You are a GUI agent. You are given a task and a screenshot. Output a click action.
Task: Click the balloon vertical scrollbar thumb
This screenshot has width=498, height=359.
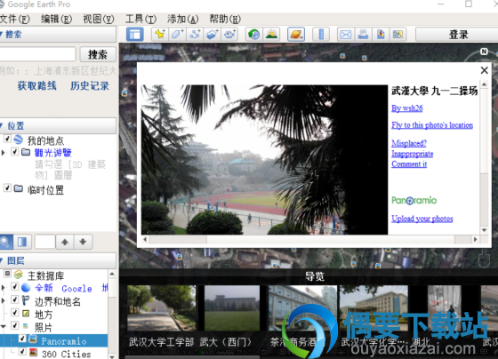point(484,131)
